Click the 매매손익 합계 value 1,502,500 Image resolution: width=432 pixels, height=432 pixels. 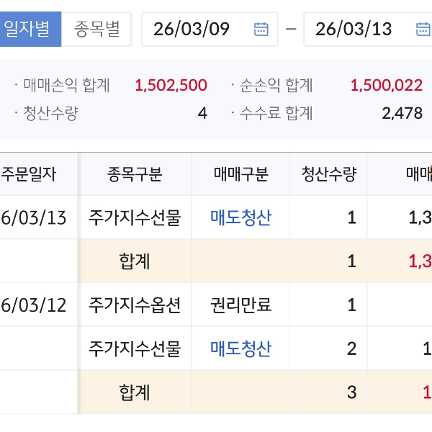[171, 86]
